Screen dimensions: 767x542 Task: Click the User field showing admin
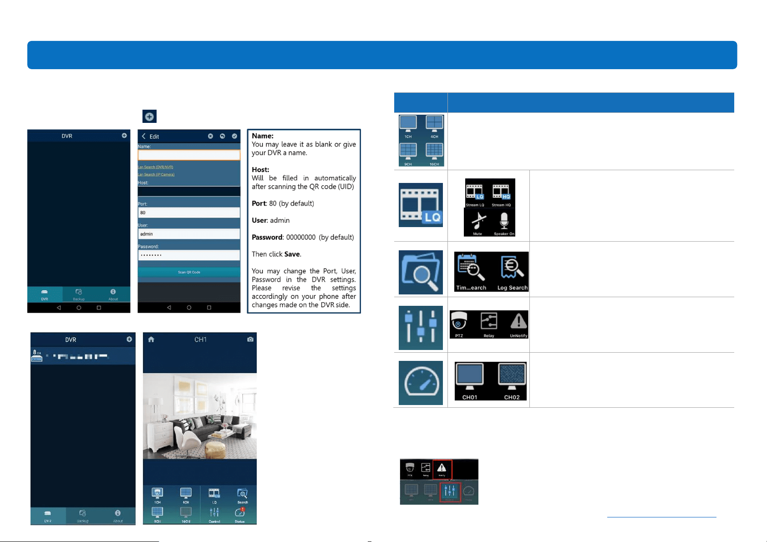click(x=189, y=234)
